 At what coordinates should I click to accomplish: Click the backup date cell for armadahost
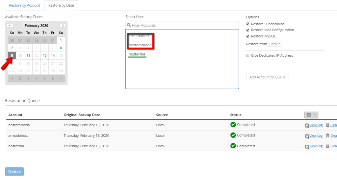87,136
